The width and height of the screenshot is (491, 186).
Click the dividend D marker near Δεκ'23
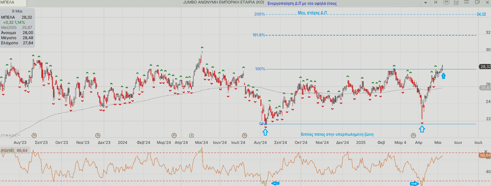click(98, 135)
